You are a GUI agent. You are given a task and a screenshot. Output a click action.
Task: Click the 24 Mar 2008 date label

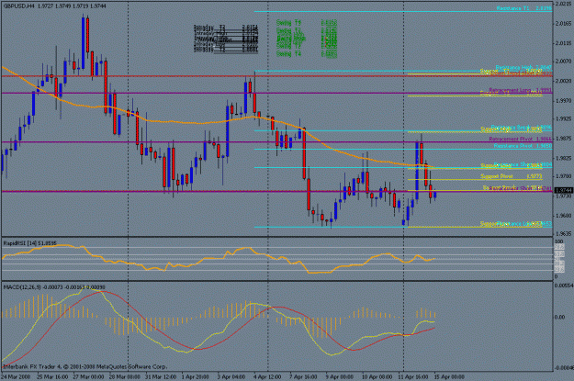pyautogui.click(x=16, y=376)
